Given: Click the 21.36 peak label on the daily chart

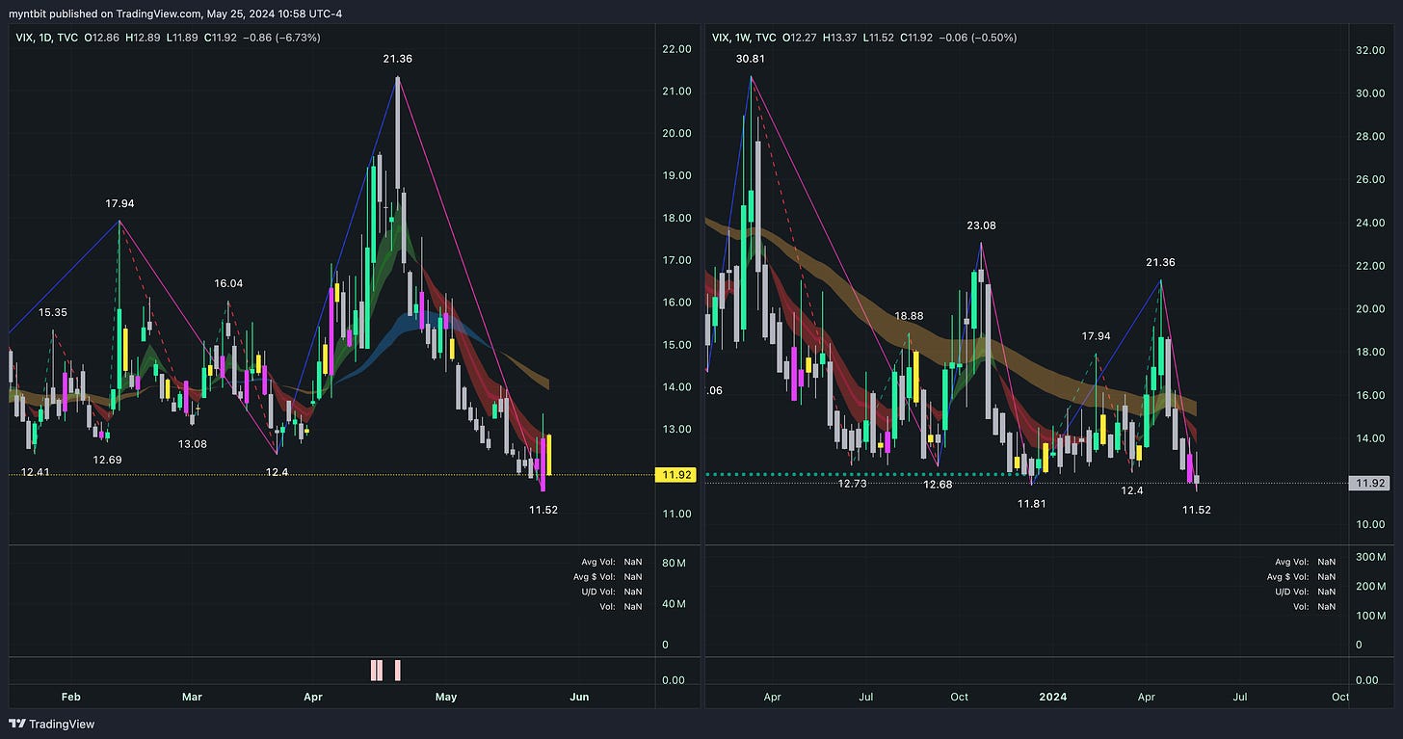Looking at the screenshot, I should point(398,59).
